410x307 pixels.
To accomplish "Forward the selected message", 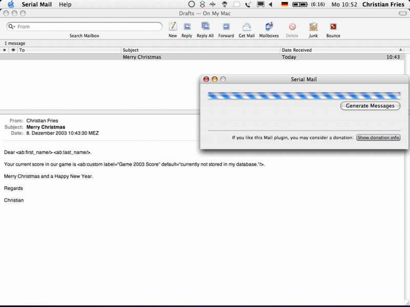I will coord(226,27).
